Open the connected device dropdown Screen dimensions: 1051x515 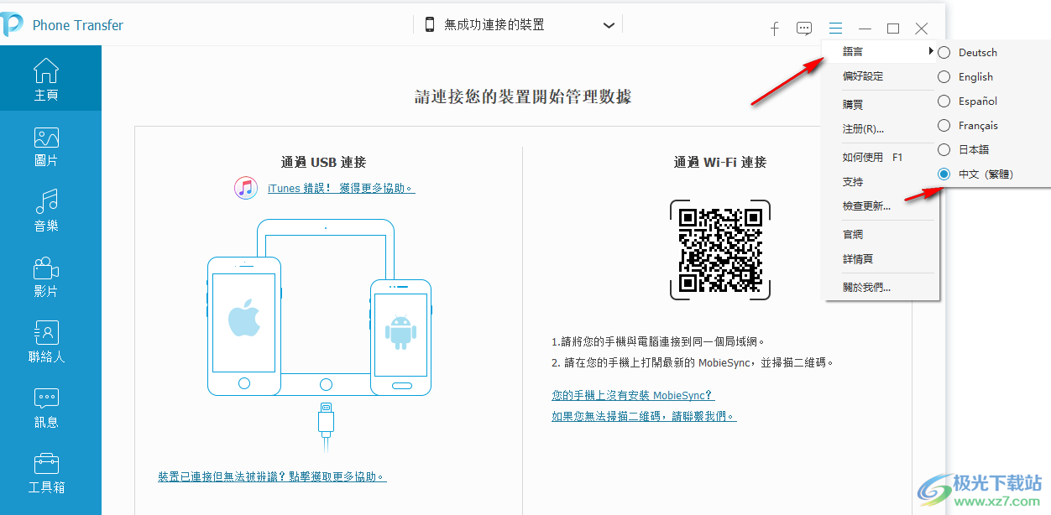(609, 25)
